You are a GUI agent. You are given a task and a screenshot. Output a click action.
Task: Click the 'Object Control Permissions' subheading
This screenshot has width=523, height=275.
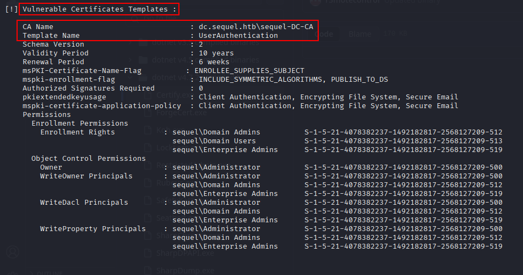(x=89, y=158)
